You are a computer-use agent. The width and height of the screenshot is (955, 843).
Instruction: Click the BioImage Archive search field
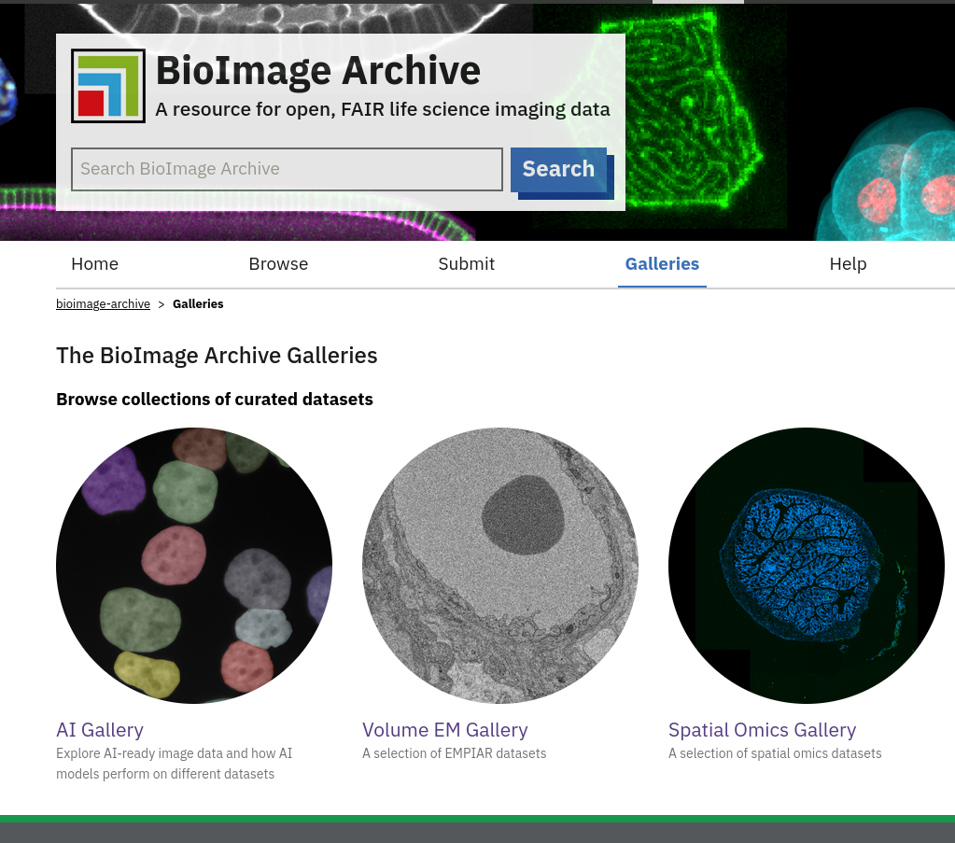point(287,169)
